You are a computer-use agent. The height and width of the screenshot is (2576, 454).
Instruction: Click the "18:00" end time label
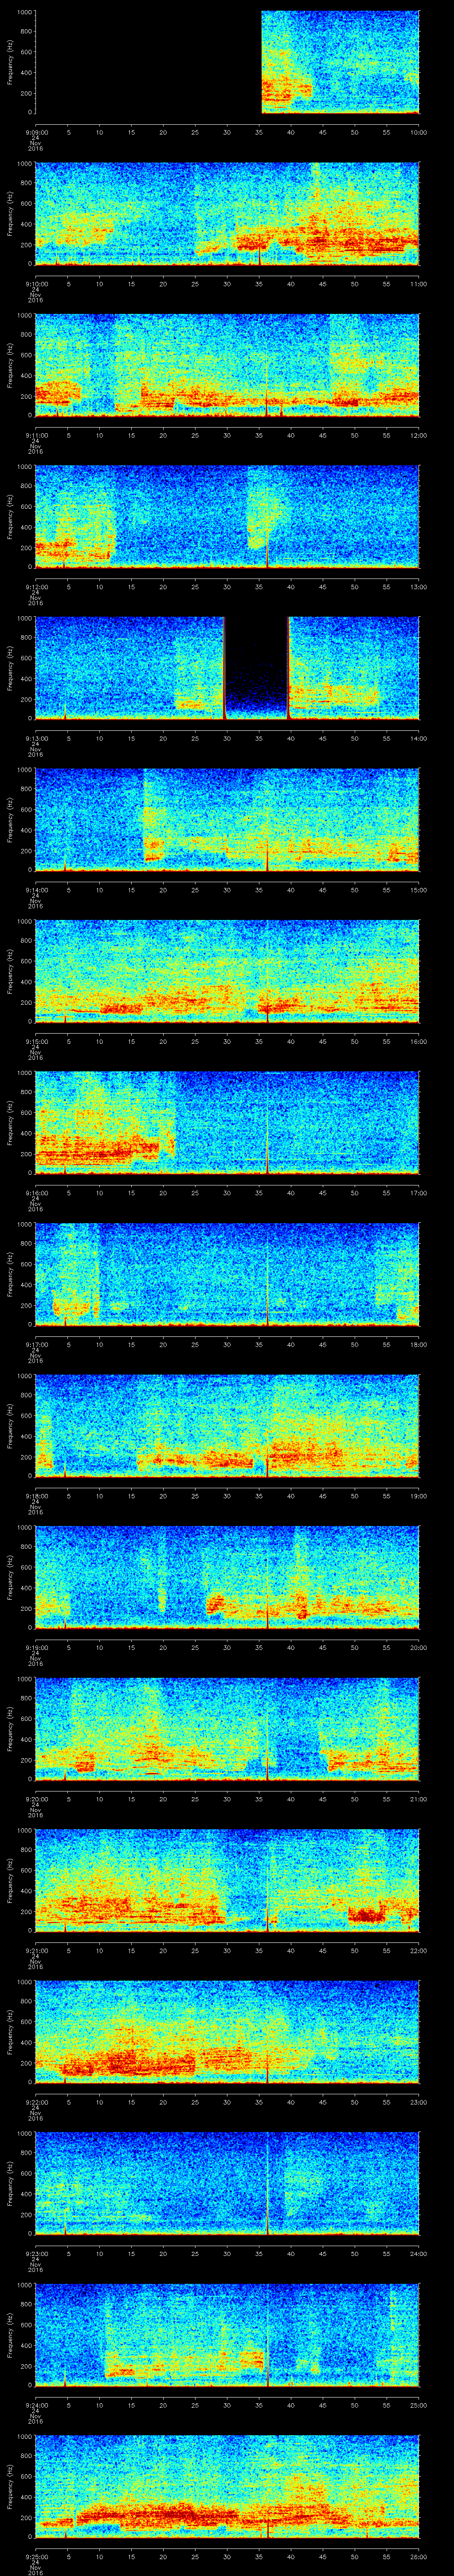click(418, 1344)
